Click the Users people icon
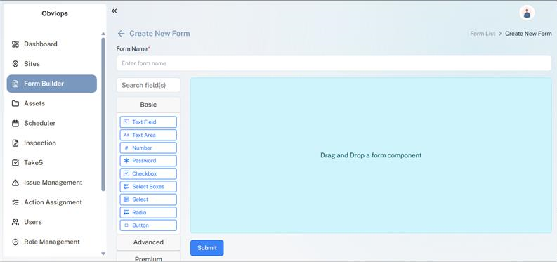Viewport: 557px width, 262px height. pos(15,222)
